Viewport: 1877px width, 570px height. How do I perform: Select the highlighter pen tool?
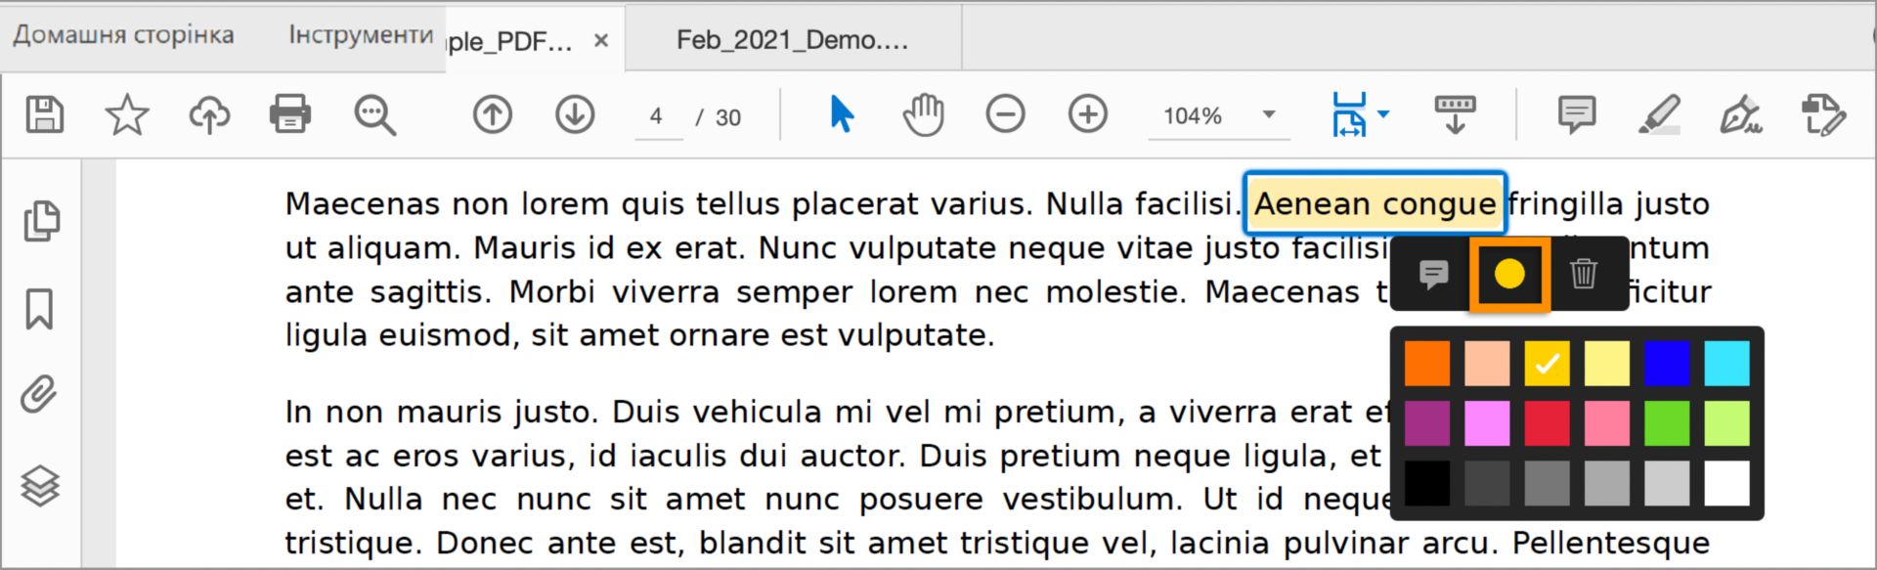[x=1659, y=114]
